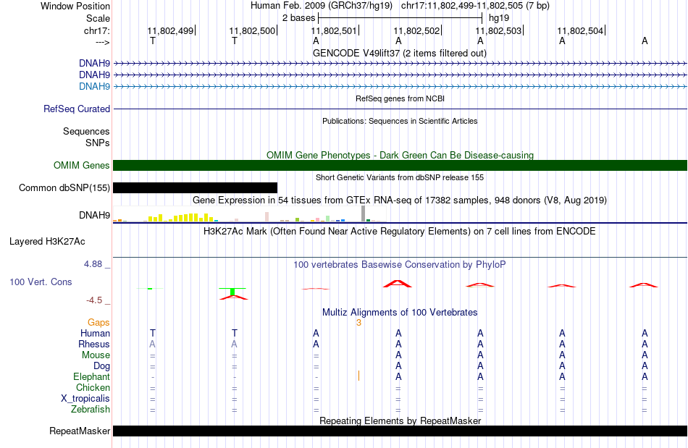Click the Mouse alignment row label
This screenshot has height=448, width=688.
point(96,355)
